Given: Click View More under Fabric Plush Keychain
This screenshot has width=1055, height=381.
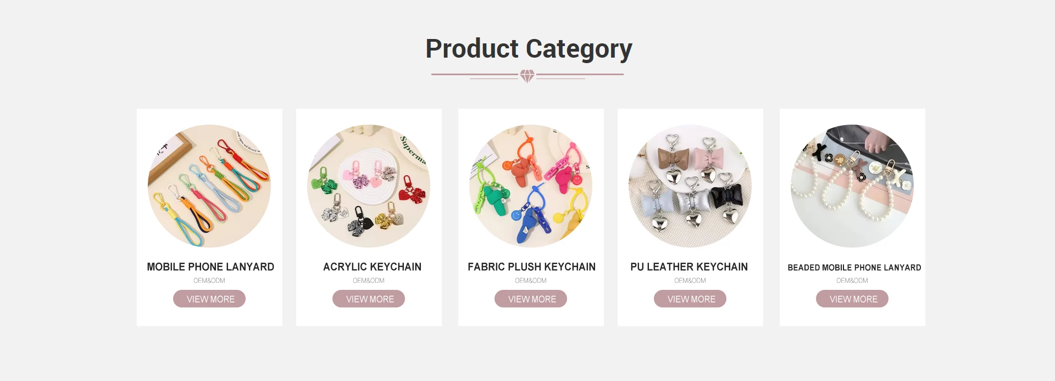Looking at the screenshot, I should pyautogui.click(x=531, y=299).
